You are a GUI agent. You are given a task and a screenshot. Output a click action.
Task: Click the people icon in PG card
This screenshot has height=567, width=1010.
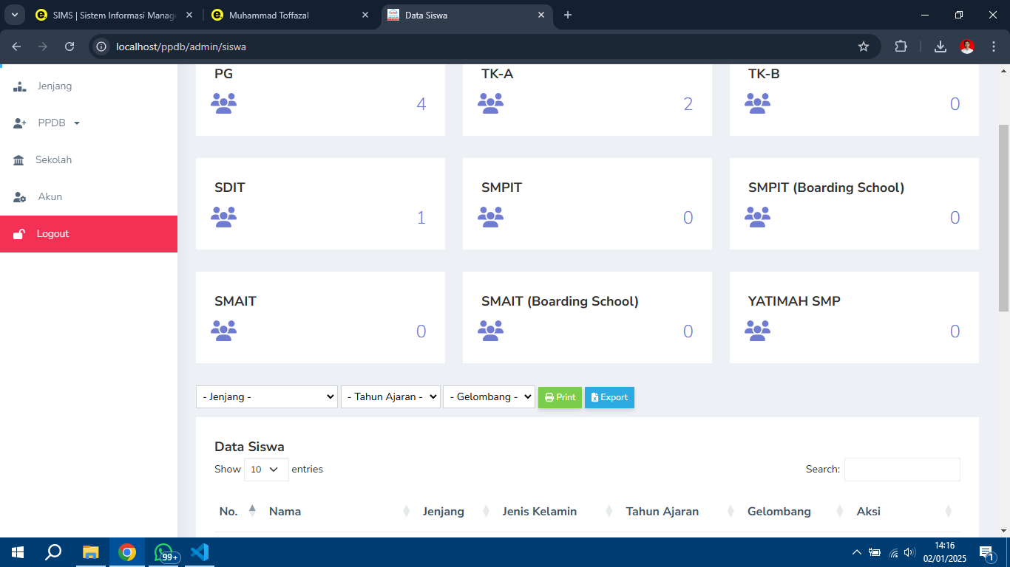coord(223,103)
